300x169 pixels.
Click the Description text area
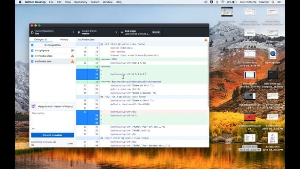point(52,119)
